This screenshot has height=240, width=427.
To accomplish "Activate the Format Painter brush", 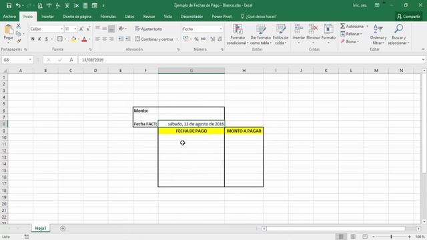I will point(19,41).
